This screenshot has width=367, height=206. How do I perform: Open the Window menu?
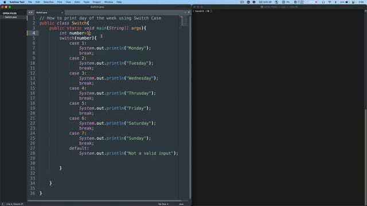[x=108, y=2]
